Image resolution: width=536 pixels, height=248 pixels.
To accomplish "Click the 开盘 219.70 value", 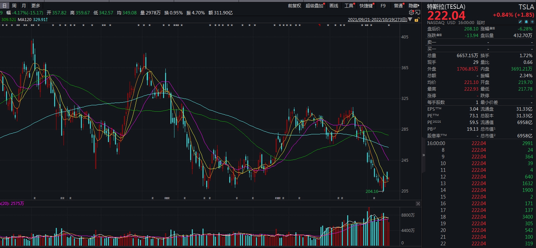I will 525,82.
